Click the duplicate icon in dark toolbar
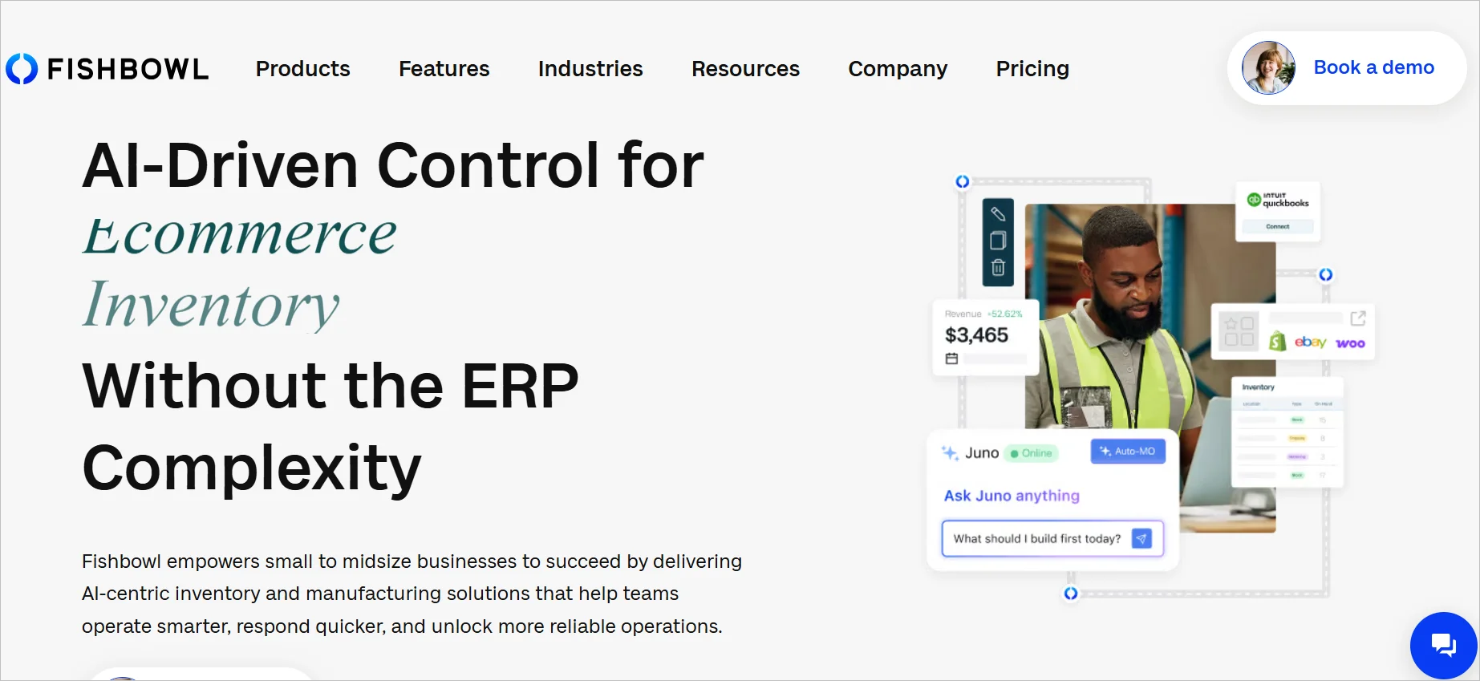The image size is (1480, 681). pos(997,240)
